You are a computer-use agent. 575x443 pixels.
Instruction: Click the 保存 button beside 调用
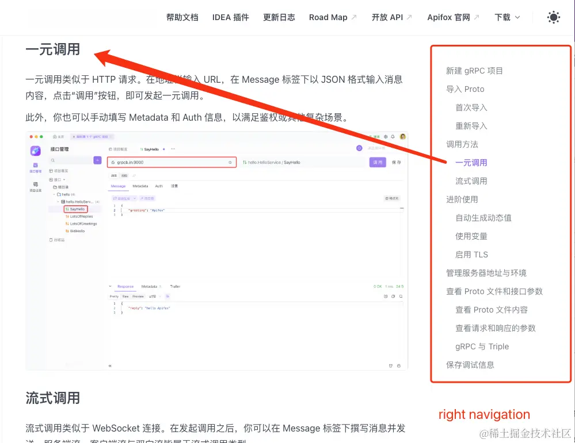(x=397, y=162)
